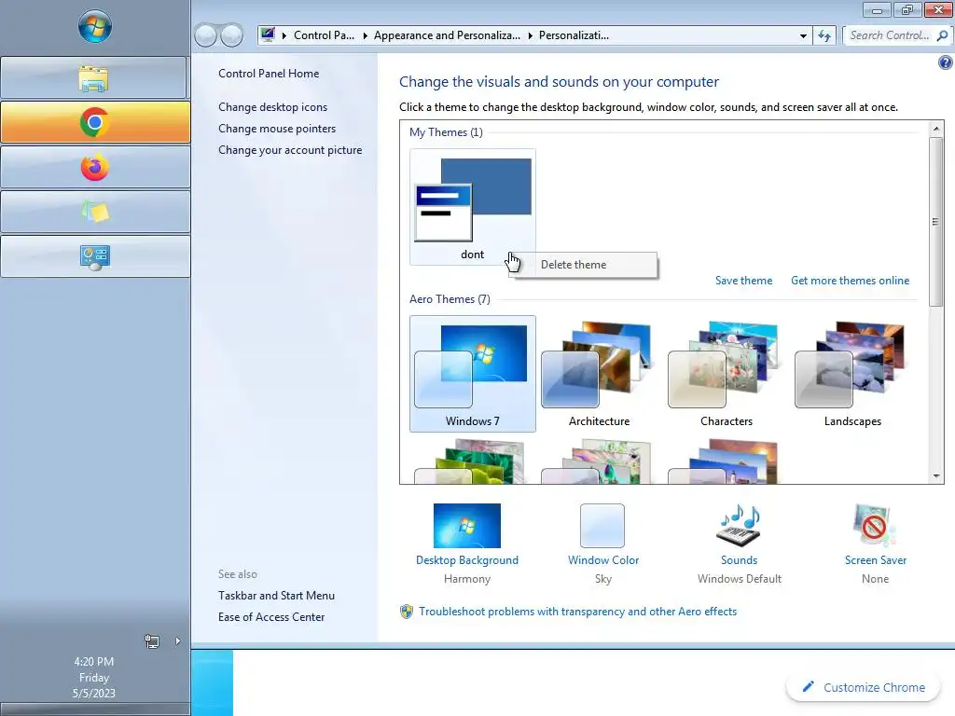Open the Help question mark button
The width and height of the screenshot is (955, 716).
(946, 62)
